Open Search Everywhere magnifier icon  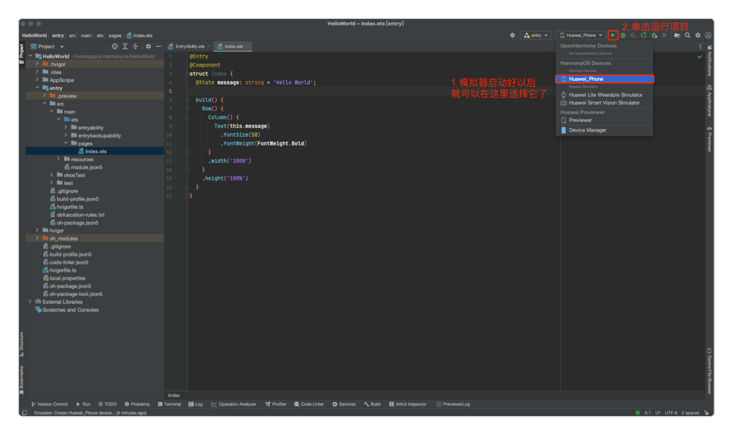(687, 36)
